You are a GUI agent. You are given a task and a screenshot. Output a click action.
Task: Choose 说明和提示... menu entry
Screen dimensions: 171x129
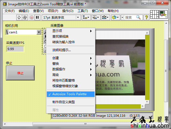tap(61, 50)
